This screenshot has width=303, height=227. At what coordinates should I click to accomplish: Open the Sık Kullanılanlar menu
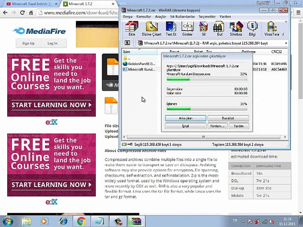tap(182, 17)
